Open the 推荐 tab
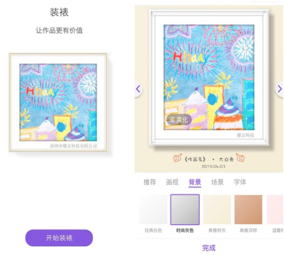The image size is (285, 257). click(150, 182)
